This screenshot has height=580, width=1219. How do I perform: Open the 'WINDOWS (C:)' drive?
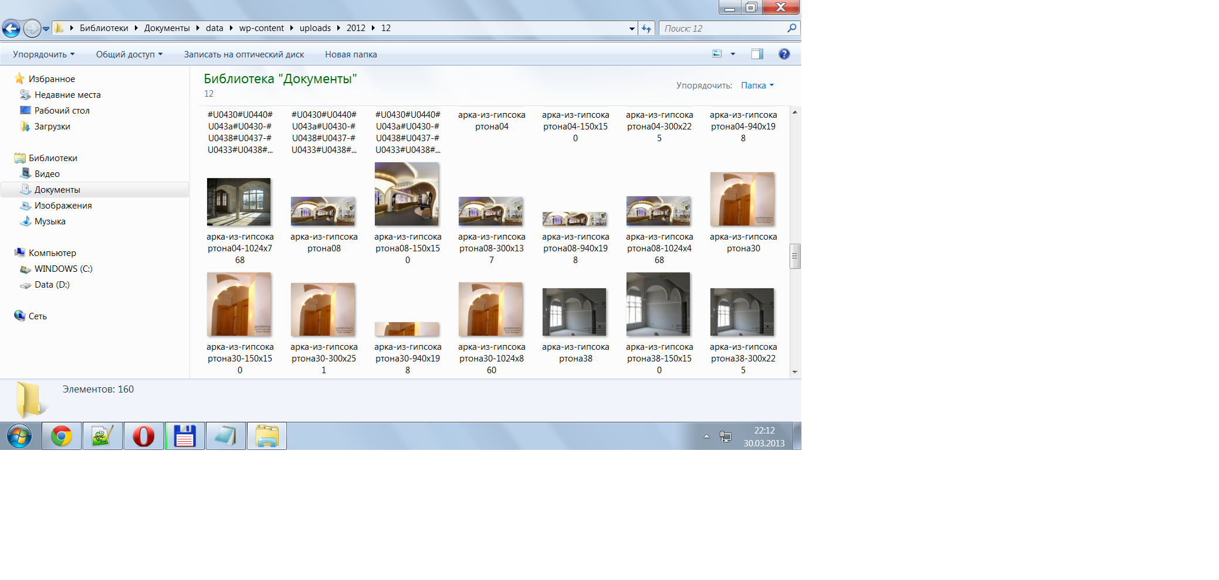click(x=63, y=268)
